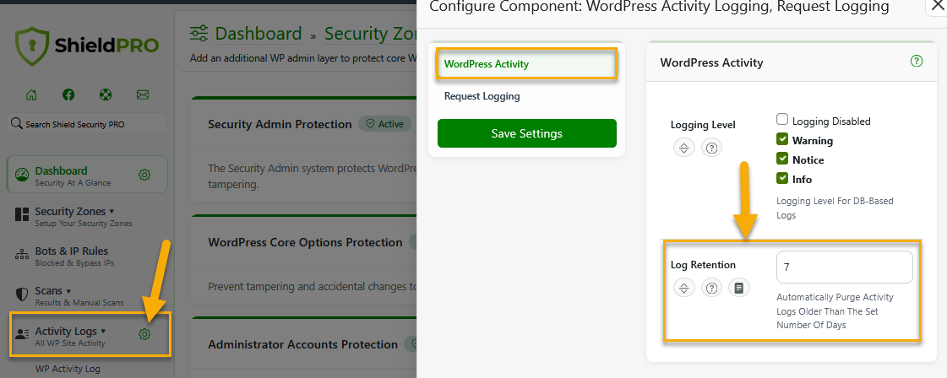Viewport: 947px width, 378px height.
Task: Click the Active badge on Security Admin Protection
Action: (x=384, y=124)
